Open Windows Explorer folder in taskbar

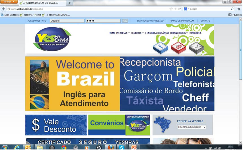(40, 147)
